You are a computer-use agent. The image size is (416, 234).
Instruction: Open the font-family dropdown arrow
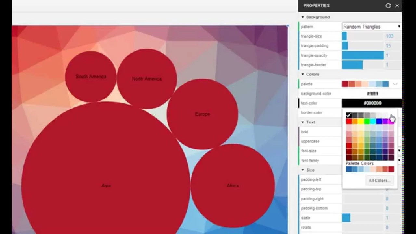(399, 160)
